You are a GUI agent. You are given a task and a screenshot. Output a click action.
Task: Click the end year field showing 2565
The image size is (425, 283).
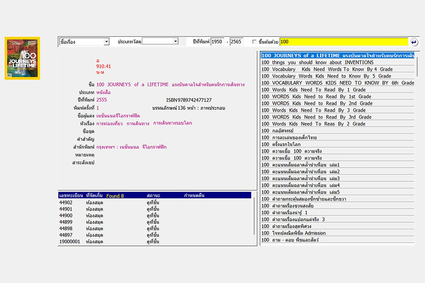coord(236,42)
